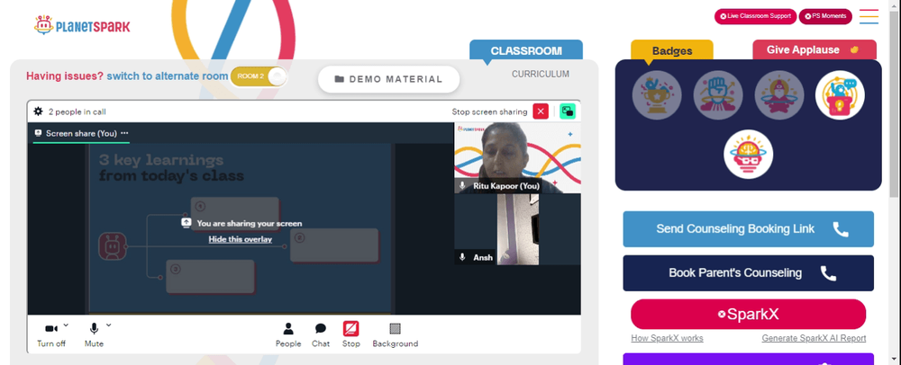Viewport: 901px width, 365px height.
Task: Mute the microphone
Action: [94, 334]
